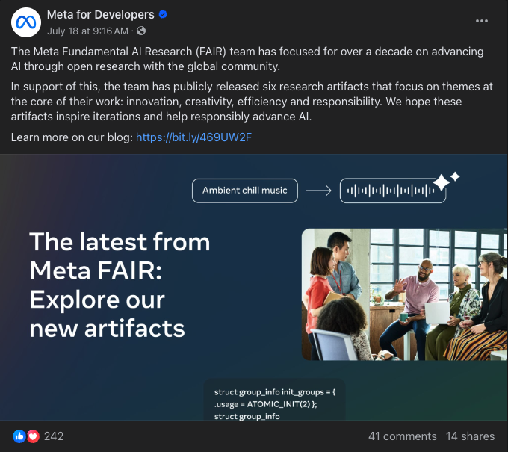Image resolution: width=508 pixels, height=452 pixels.
Task: Open the bit.ly/469UW2F blog link
Action: [x=193, y=137]
